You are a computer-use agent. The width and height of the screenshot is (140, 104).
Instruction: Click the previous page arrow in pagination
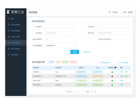[74, 92]
